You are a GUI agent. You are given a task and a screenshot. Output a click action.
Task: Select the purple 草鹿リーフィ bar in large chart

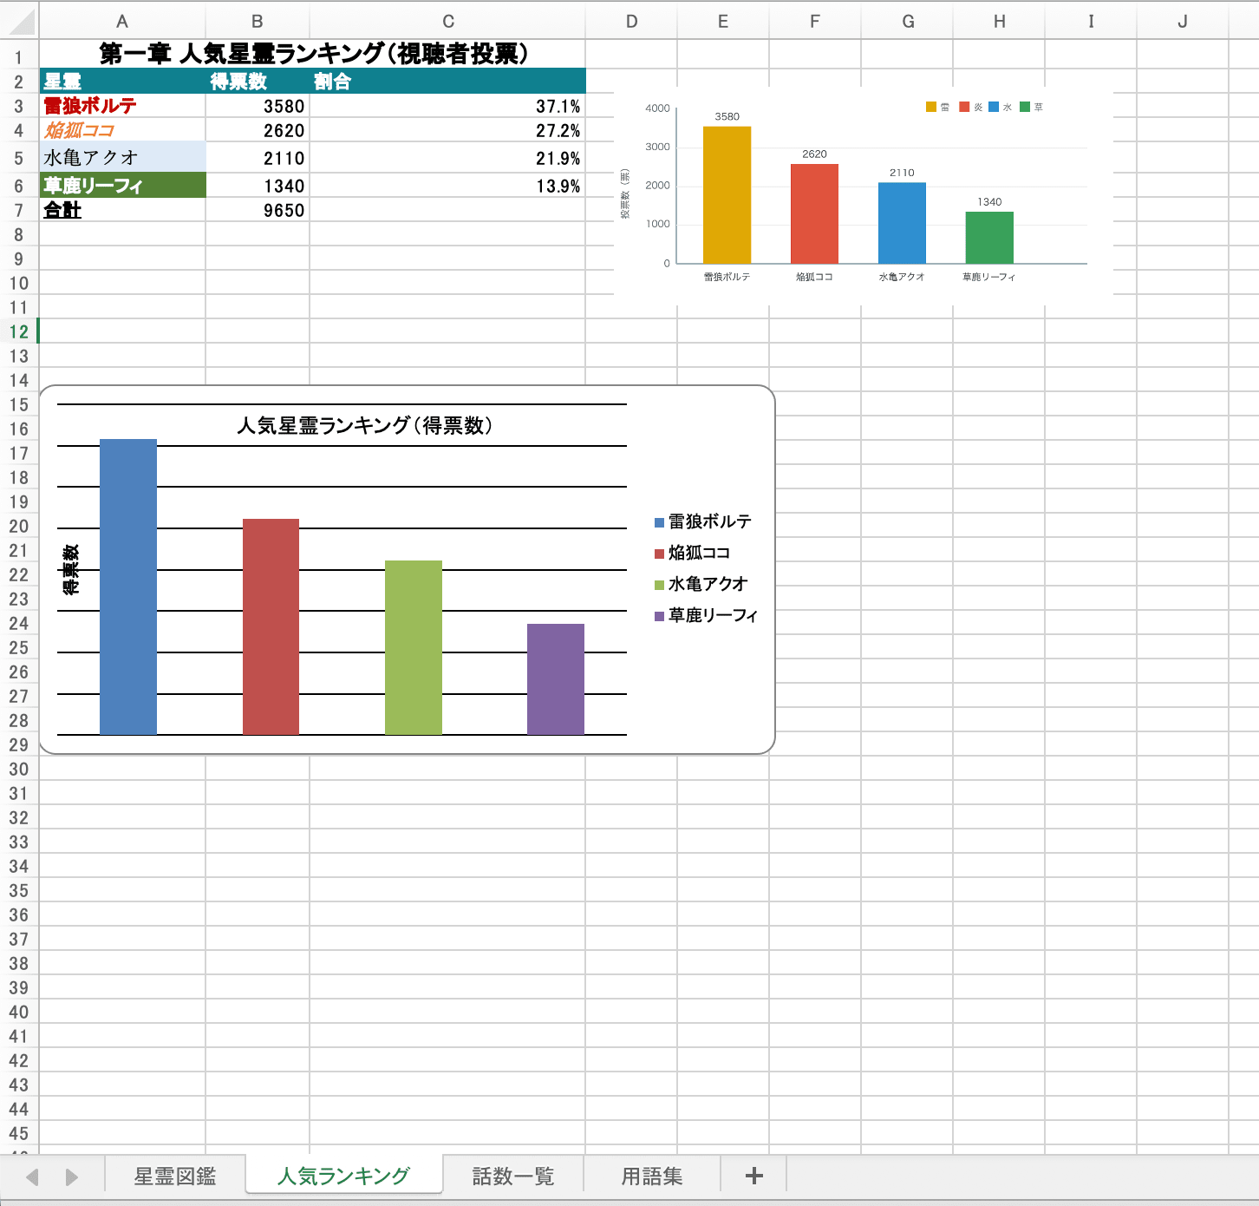tap(556, 679)
